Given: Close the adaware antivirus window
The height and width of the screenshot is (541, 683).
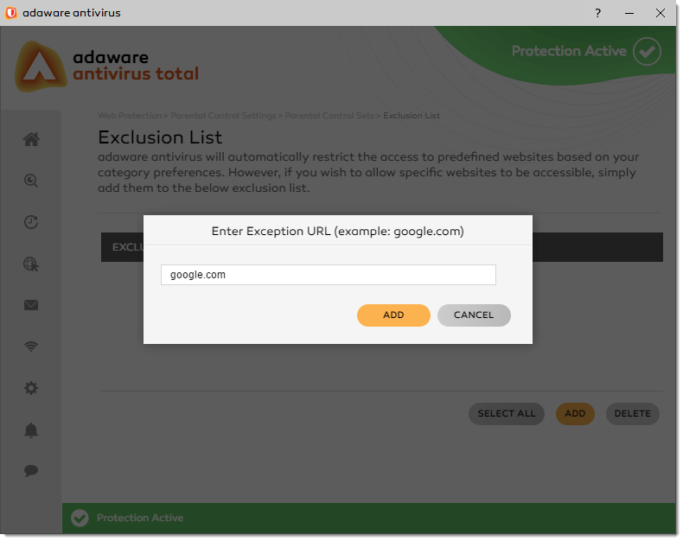Looking at the screenshot, I should [x=661, y=13].
